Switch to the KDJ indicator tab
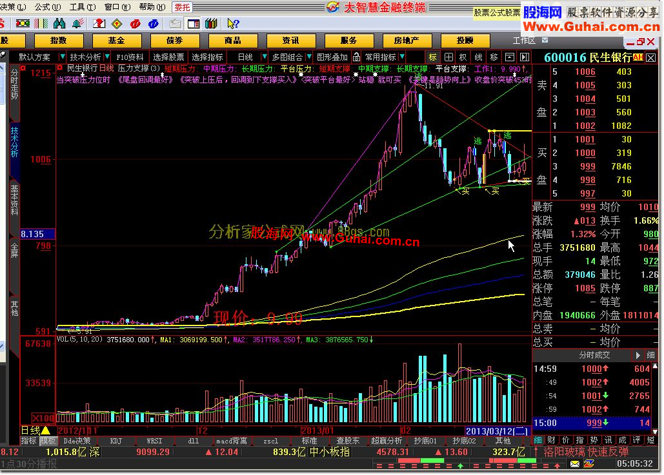Image resolution: width=664 pixels, height=475 pixels. 116,441
